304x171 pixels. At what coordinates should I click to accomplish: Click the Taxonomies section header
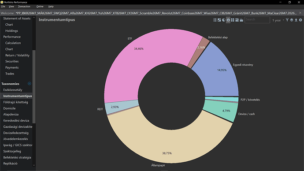click(10, 84)
